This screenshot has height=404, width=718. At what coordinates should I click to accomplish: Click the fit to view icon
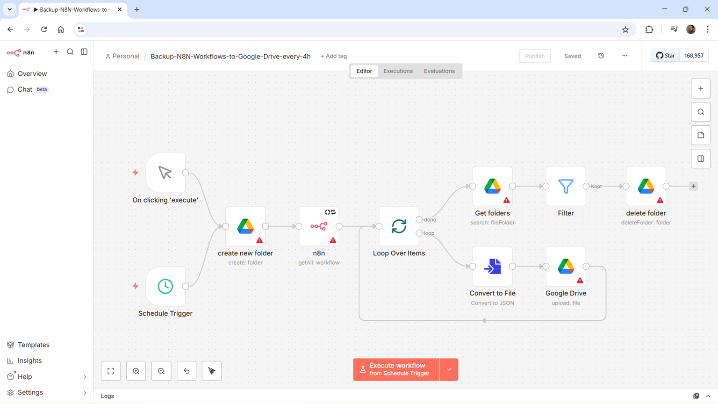pyautogui.click(x=111, y=371)
